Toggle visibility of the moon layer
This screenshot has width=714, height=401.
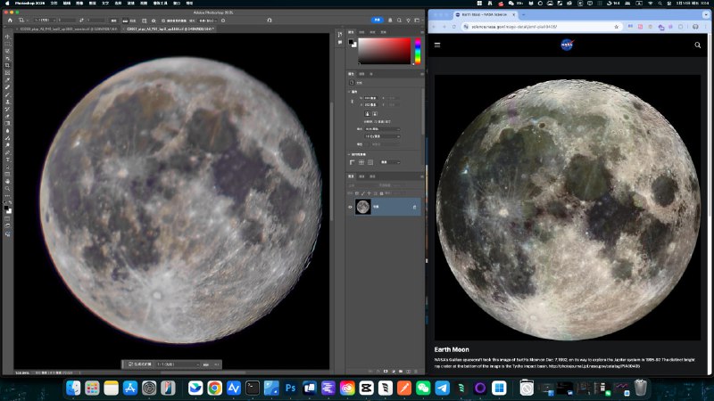[x=350, y=207]
